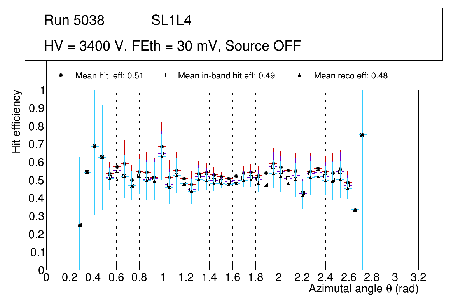
Task: Click the filled circle legend marker
Action: point(61,76)
